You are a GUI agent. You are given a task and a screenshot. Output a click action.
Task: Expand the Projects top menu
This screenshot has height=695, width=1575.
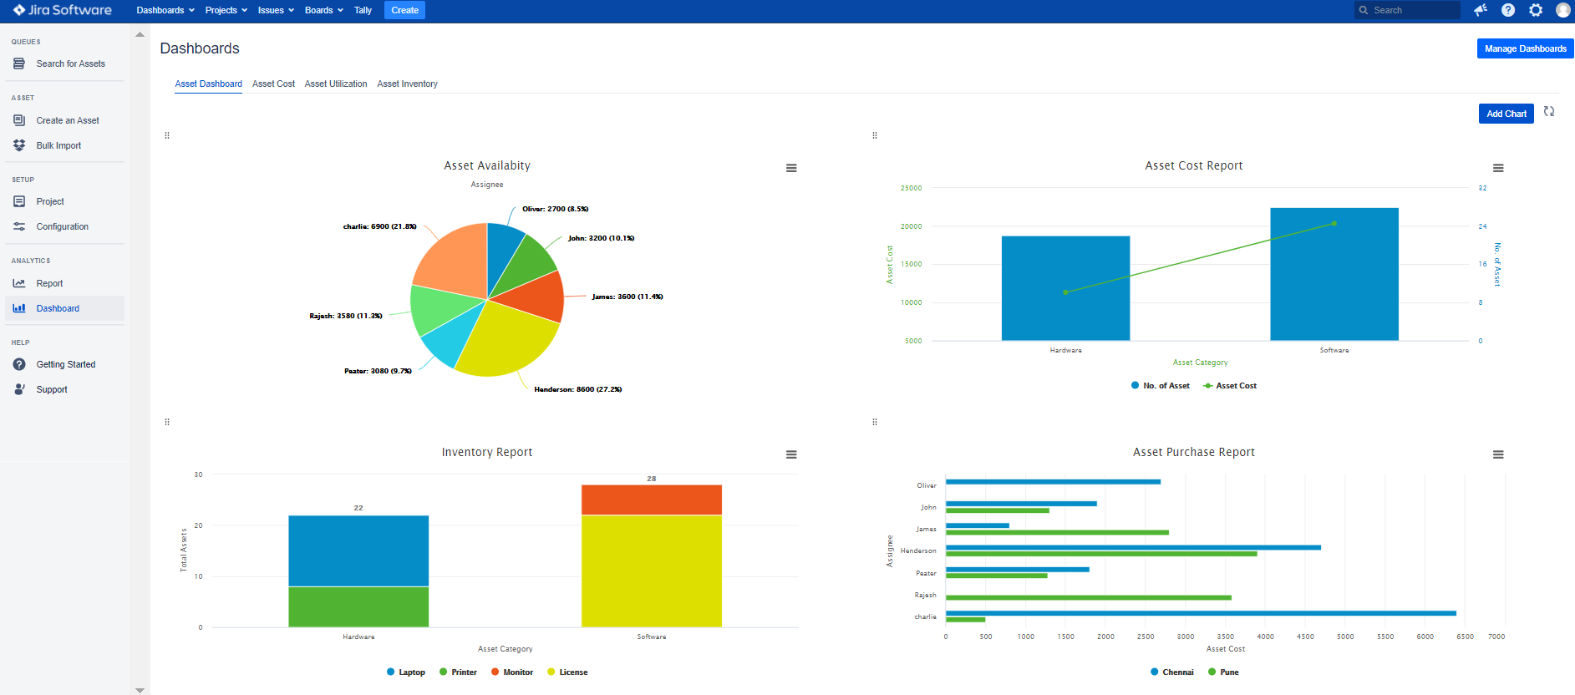point(226,10)
